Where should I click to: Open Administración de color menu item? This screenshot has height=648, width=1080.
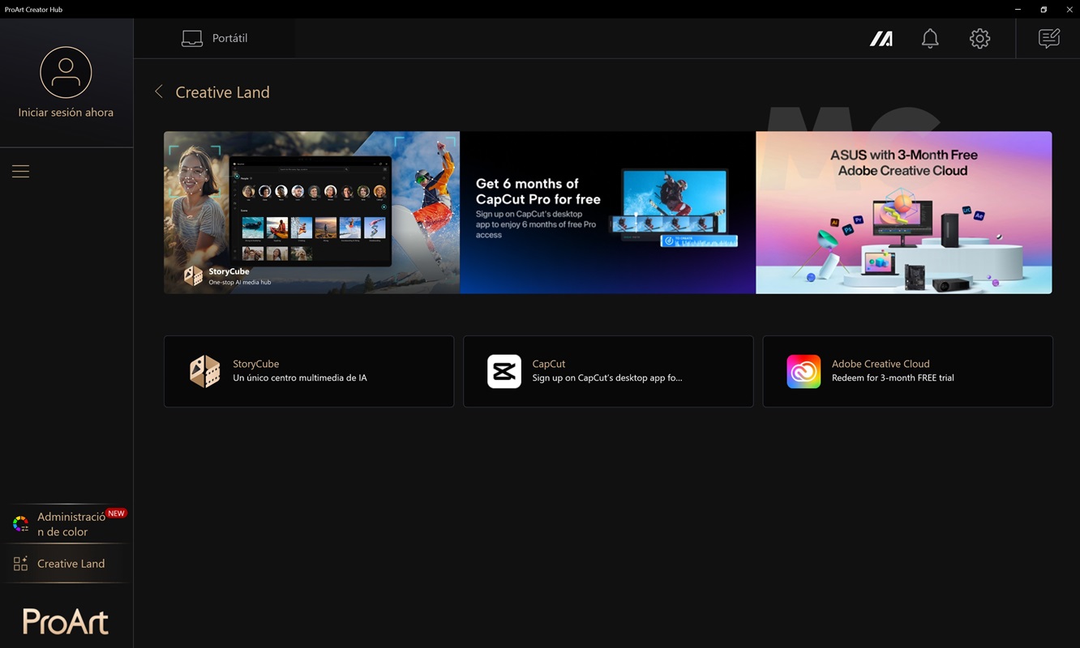tap(71, 524)
